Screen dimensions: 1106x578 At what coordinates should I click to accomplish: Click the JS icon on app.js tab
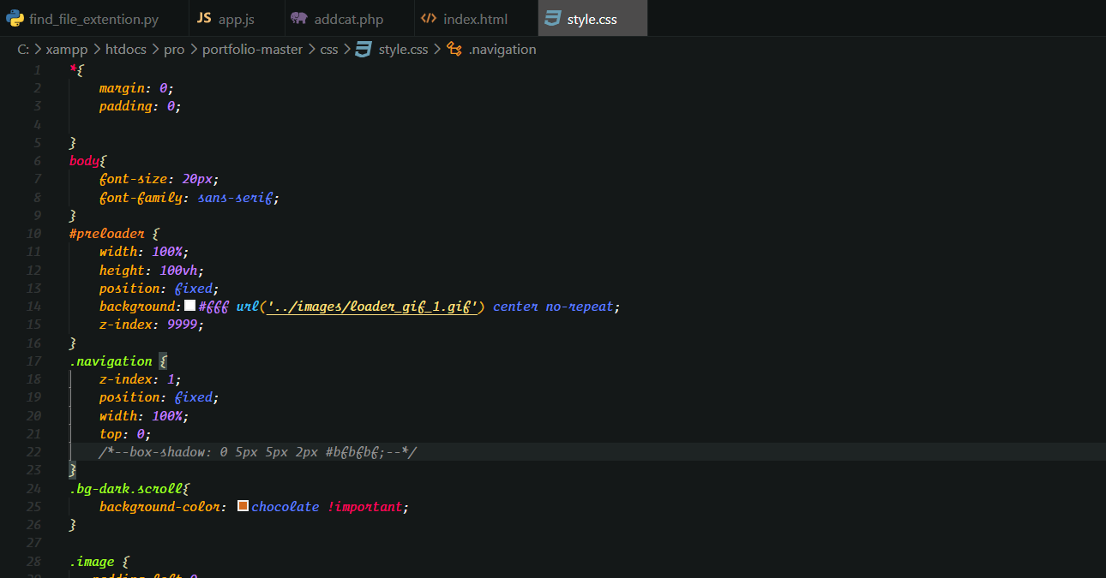[204, 19]
